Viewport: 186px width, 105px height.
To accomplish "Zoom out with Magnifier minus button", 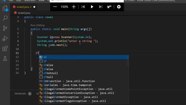I will [55, 7].
